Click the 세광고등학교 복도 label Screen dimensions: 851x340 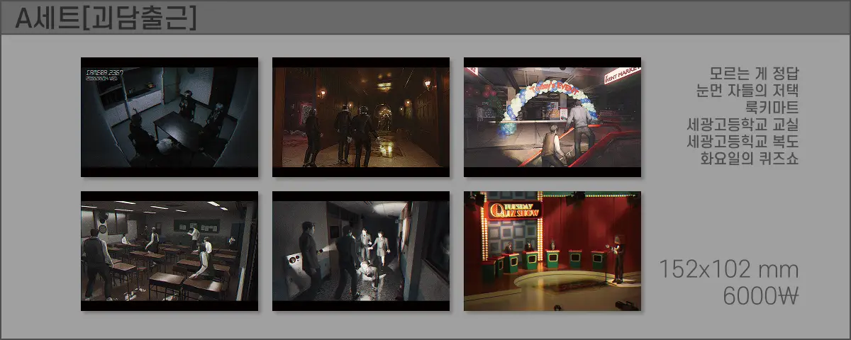click(743, 142)
